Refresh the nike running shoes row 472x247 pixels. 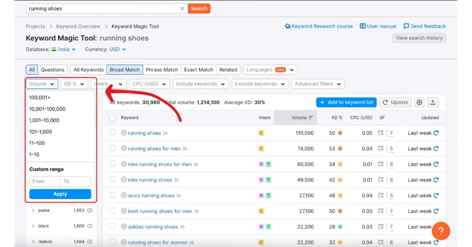[x=436, y=180]
